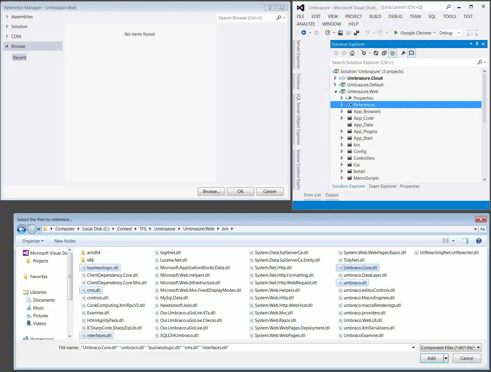Click the Collapse All icon in Solution Explorer
The width and height of the screenshot is (491, 372).
click(x=384, y=53)
